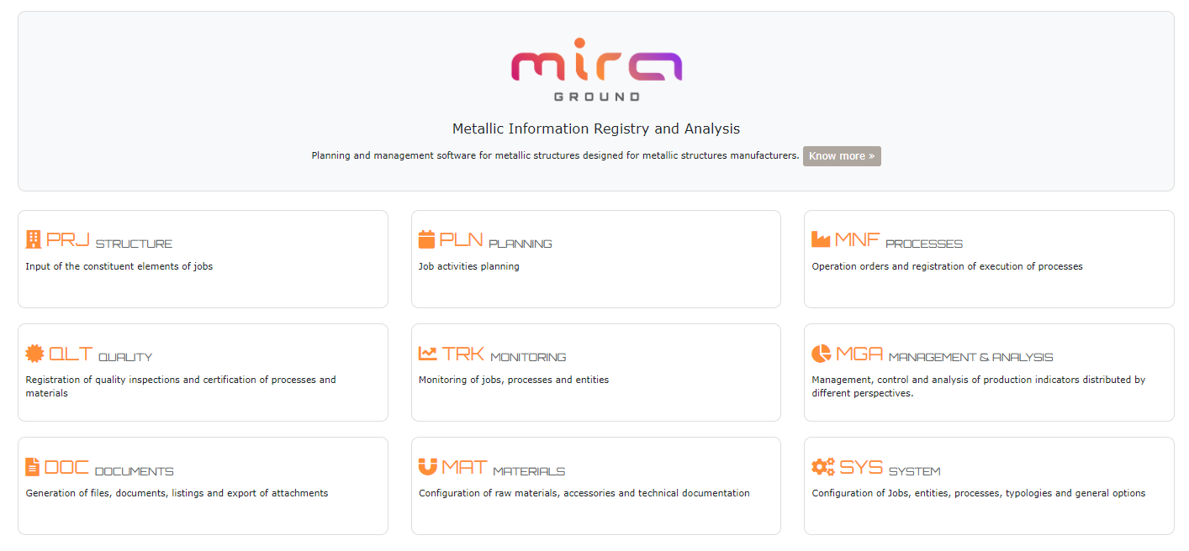Click the factory icon beside MNF
This screenshot has width=1189, height=551.
(x=820, y=239)
